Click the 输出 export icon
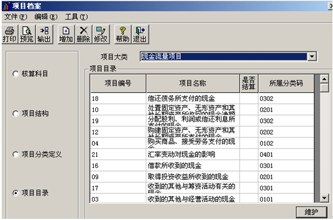The image size is (333, 220). click(44, 35)
